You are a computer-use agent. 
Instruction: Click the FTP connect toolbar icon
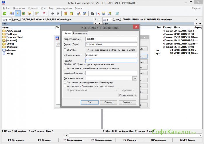click(x=78, y=13)
